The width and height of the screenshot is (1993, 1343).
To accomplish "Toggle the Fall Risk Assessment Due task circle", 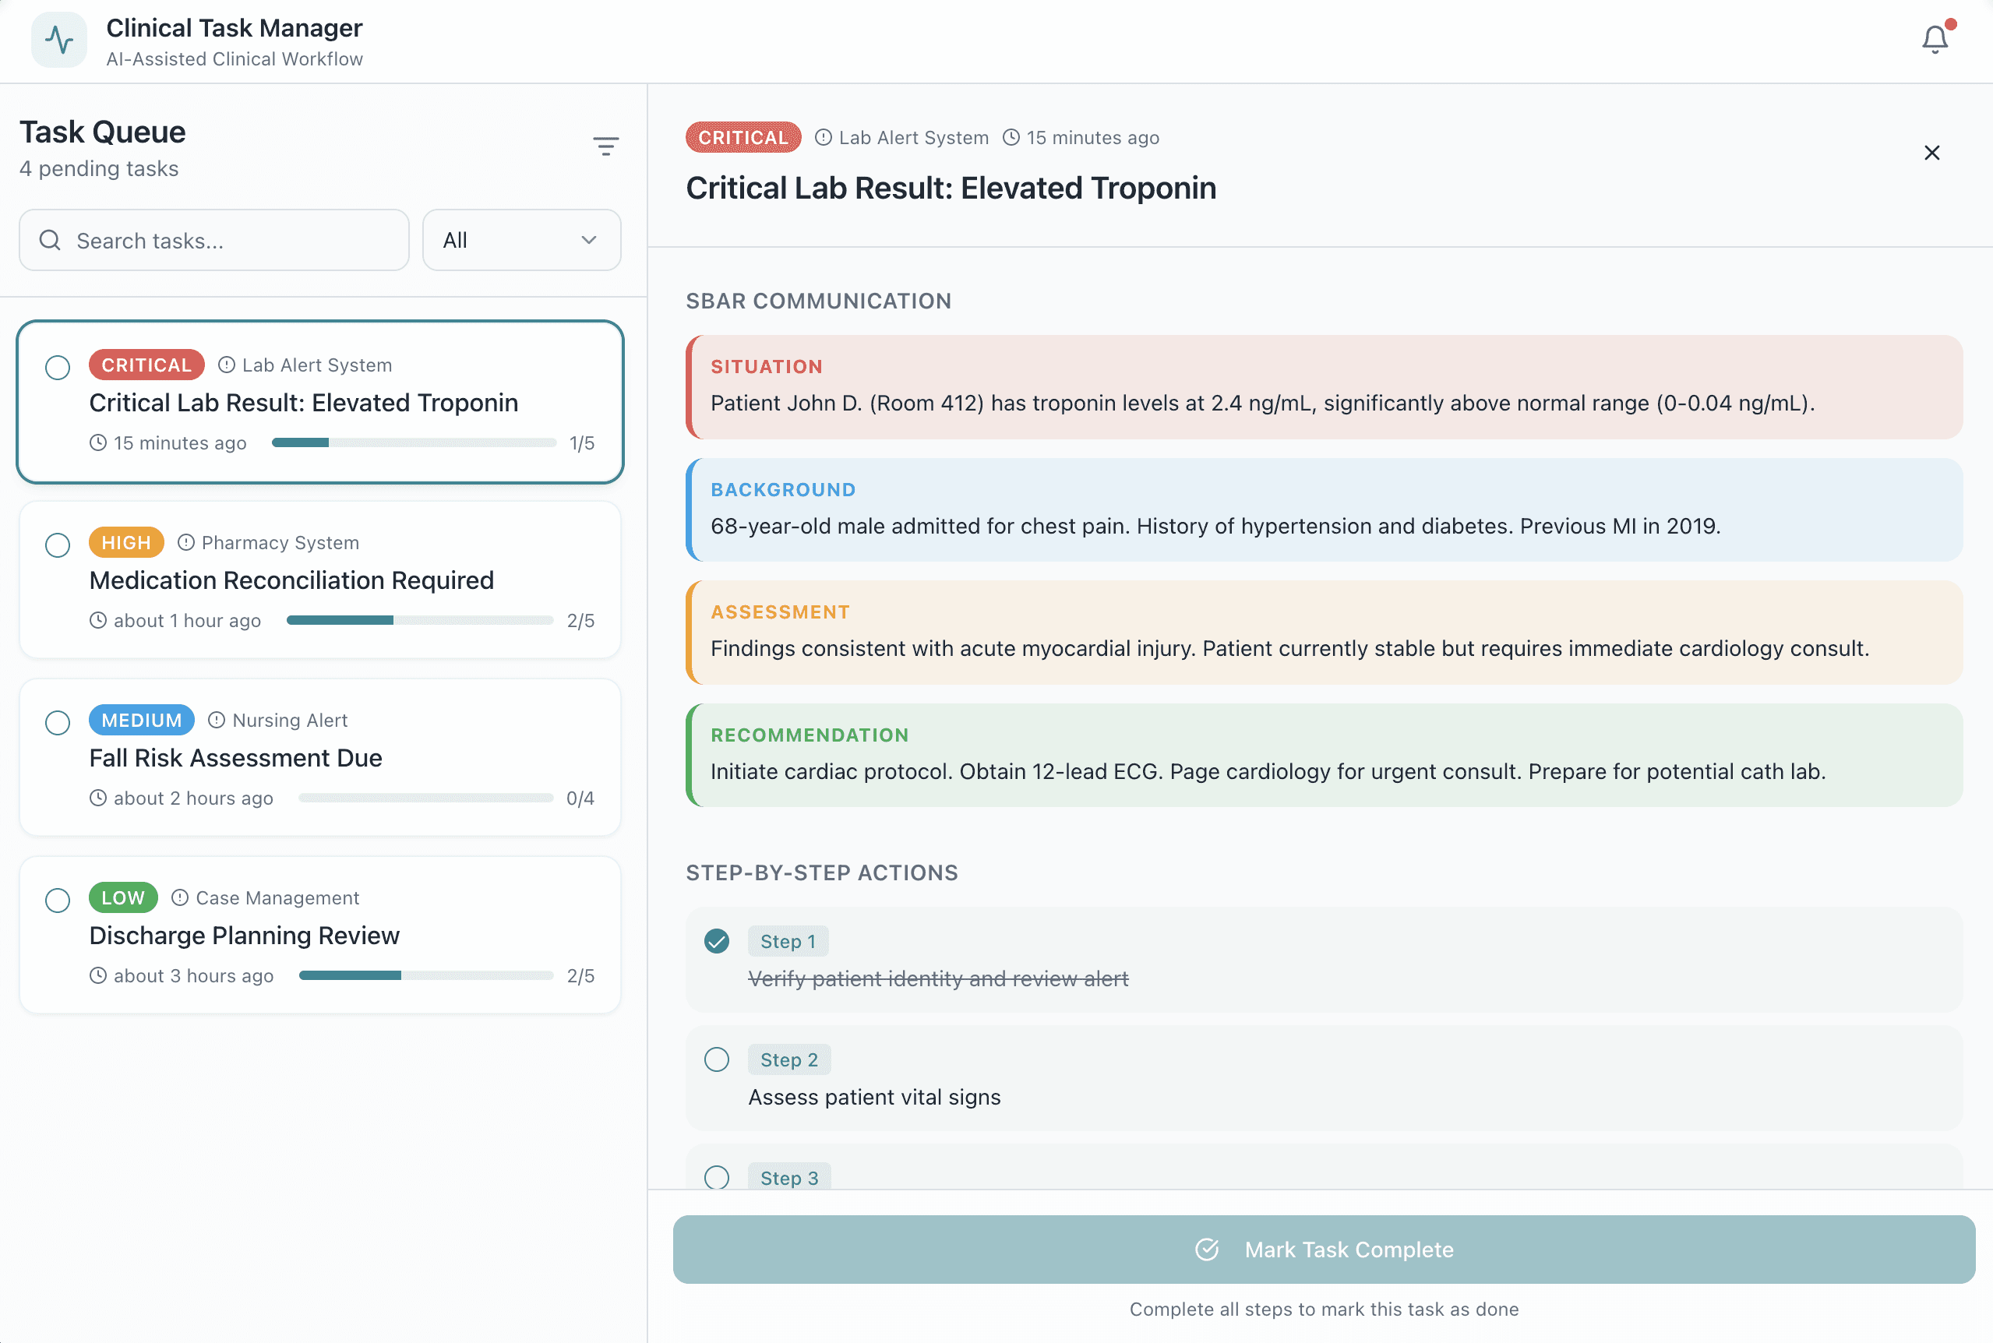I will [x=58, y=723].
